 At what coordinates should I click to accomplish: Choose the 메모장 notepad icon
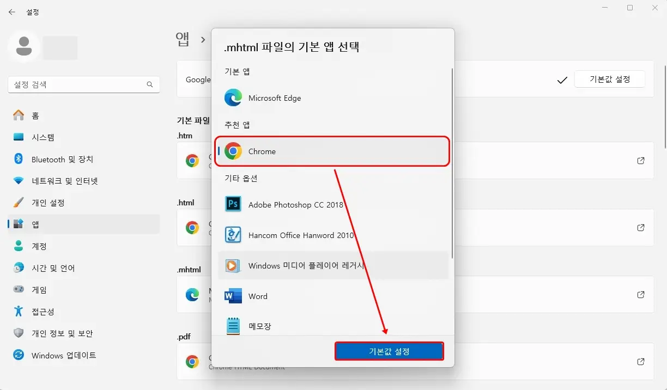click(x=233, y=326)
